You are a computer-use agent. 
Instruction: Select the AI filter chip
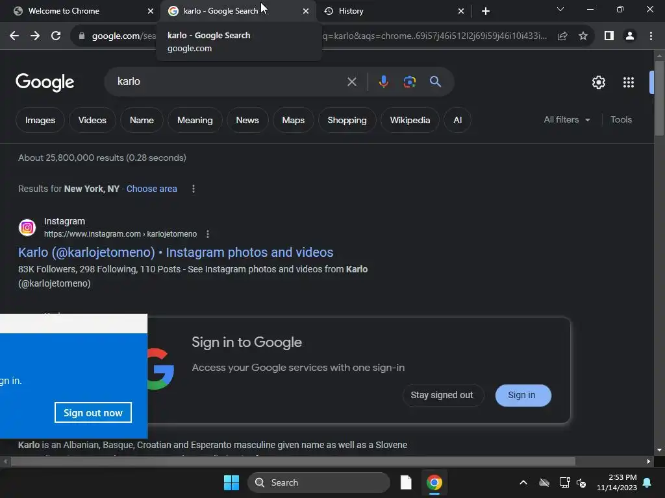(457, 120)
